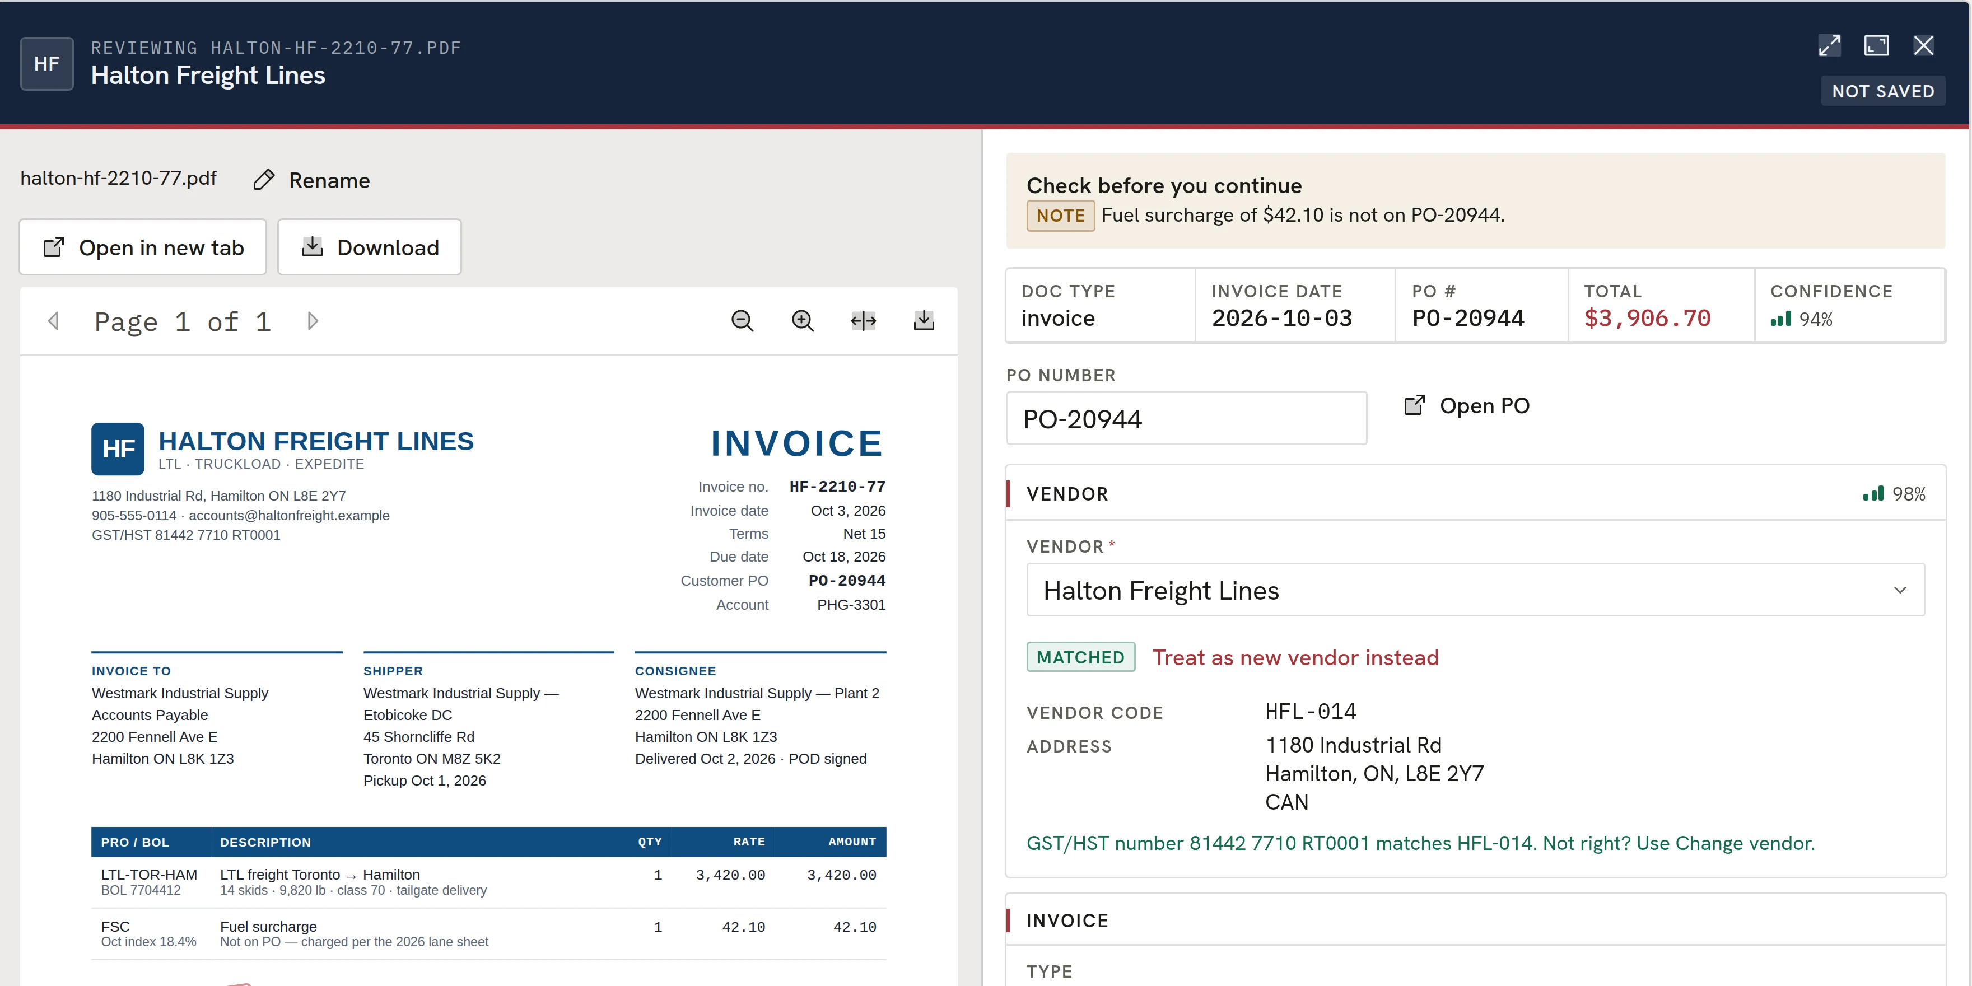Click Page 1 of 1 indicator
Image resolution: width=1972 pixels, height=986 pixels.
183,321
